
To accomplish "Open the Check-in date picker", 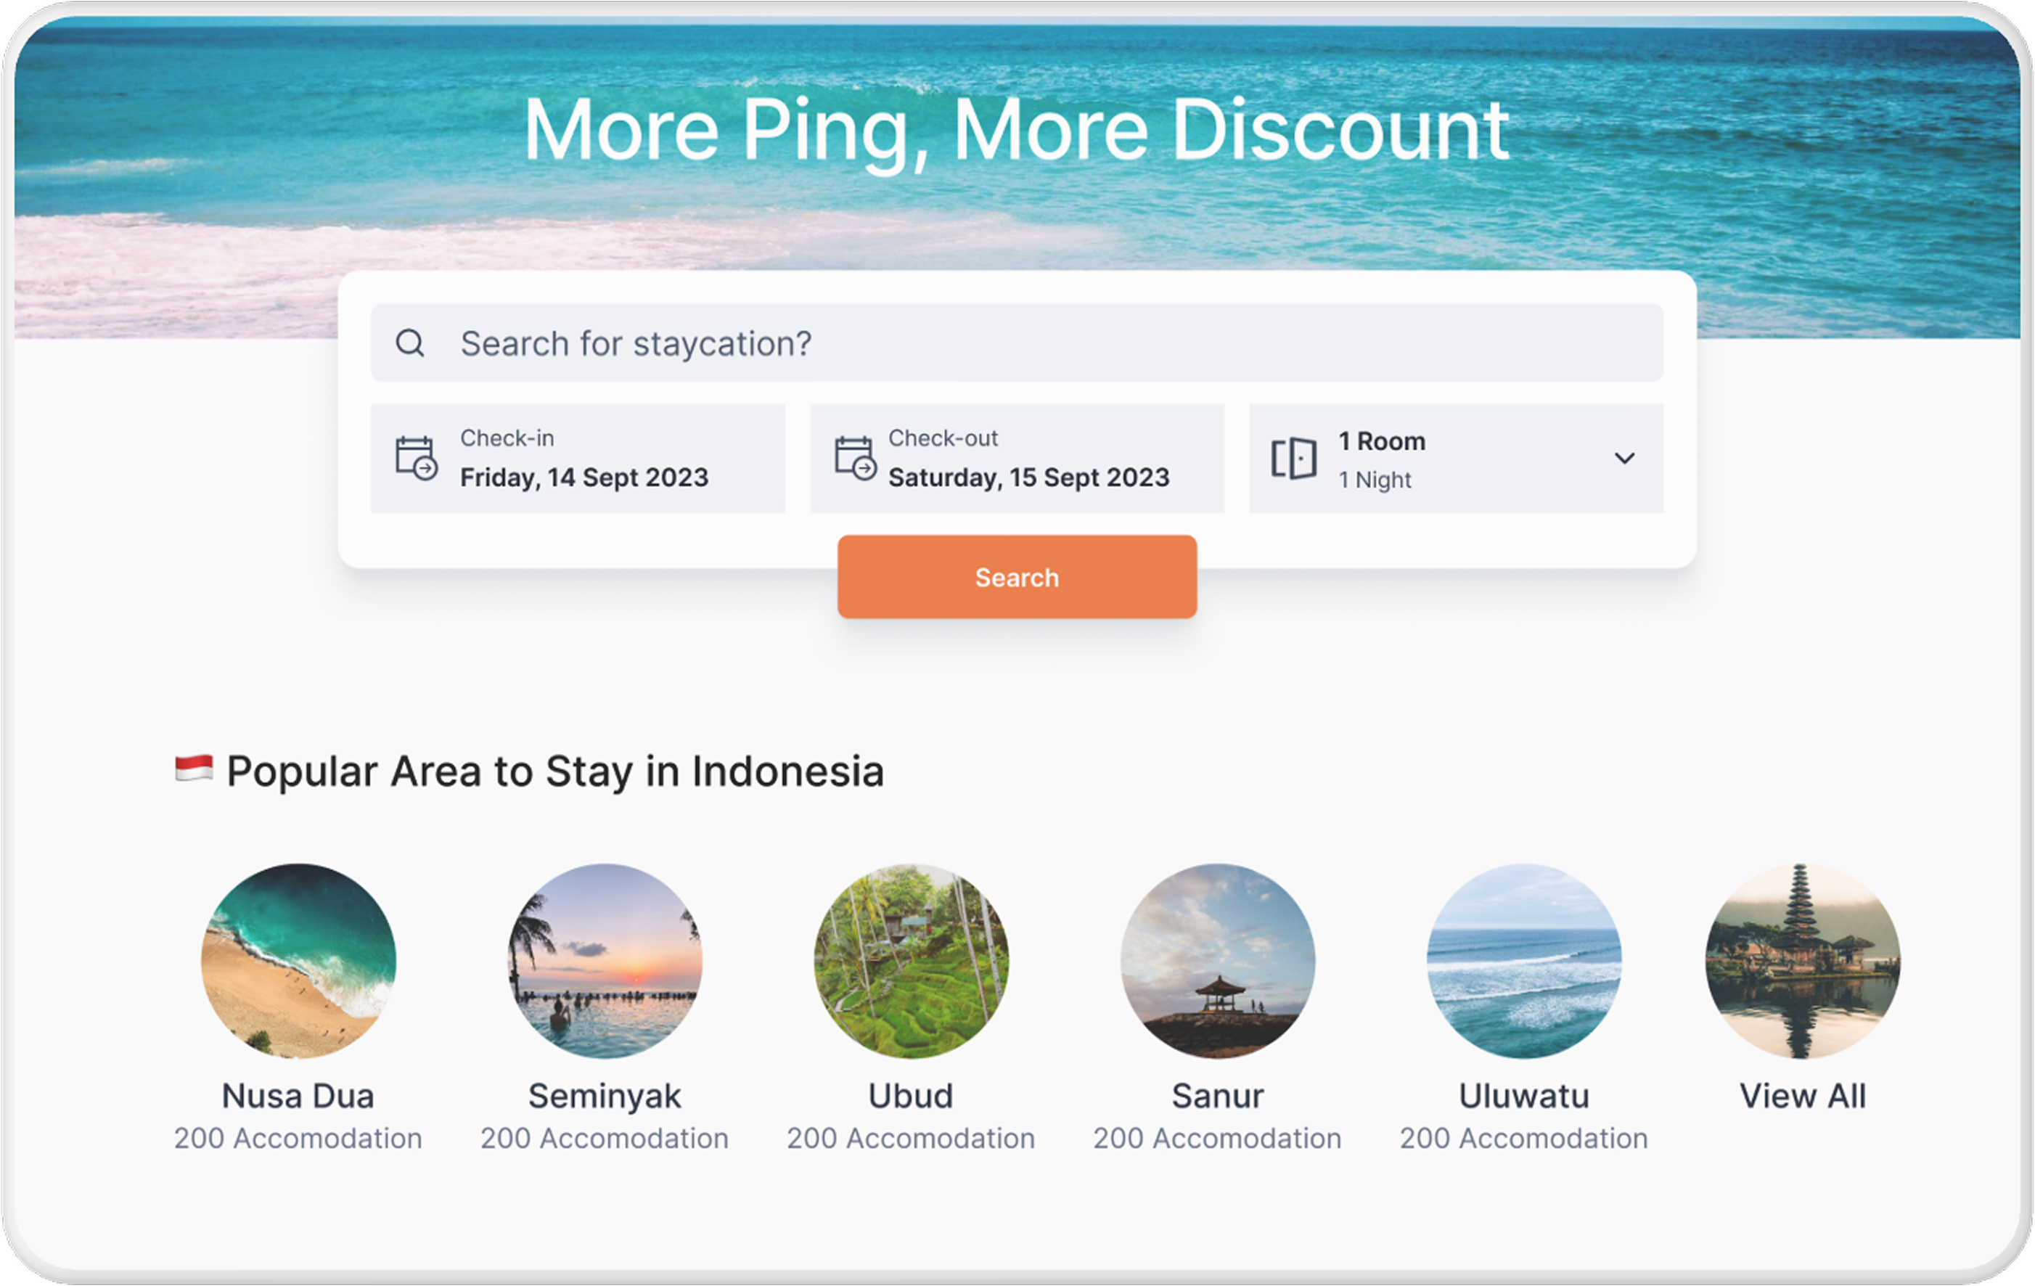I will coord(583,459).
